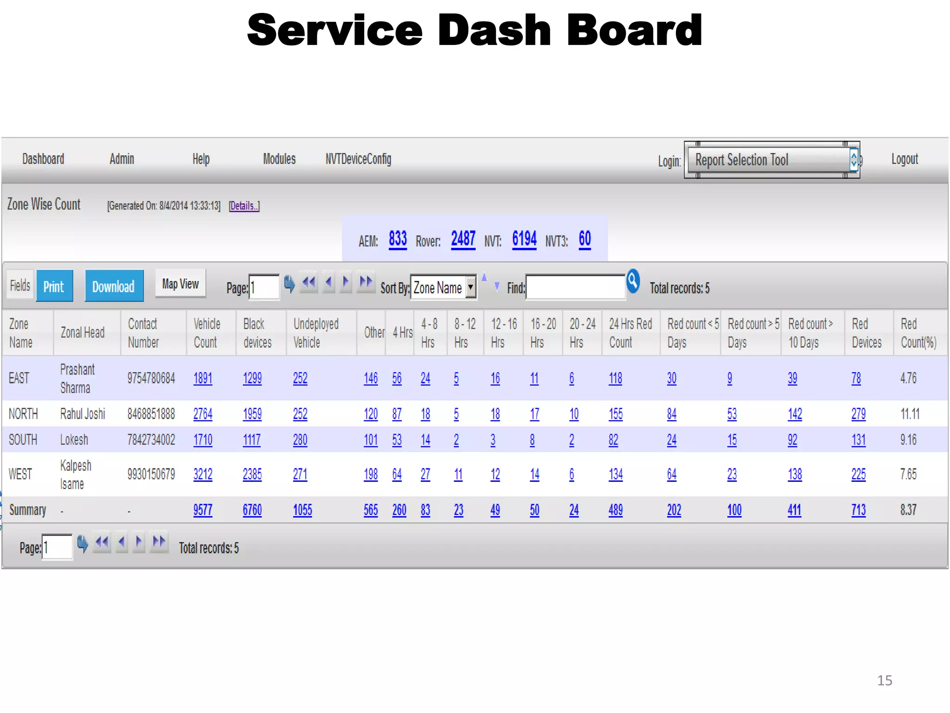The image size is (950, 713).
Task: Open Summary red devices 713
Action: pyautogui.click(x=859, y=510)
